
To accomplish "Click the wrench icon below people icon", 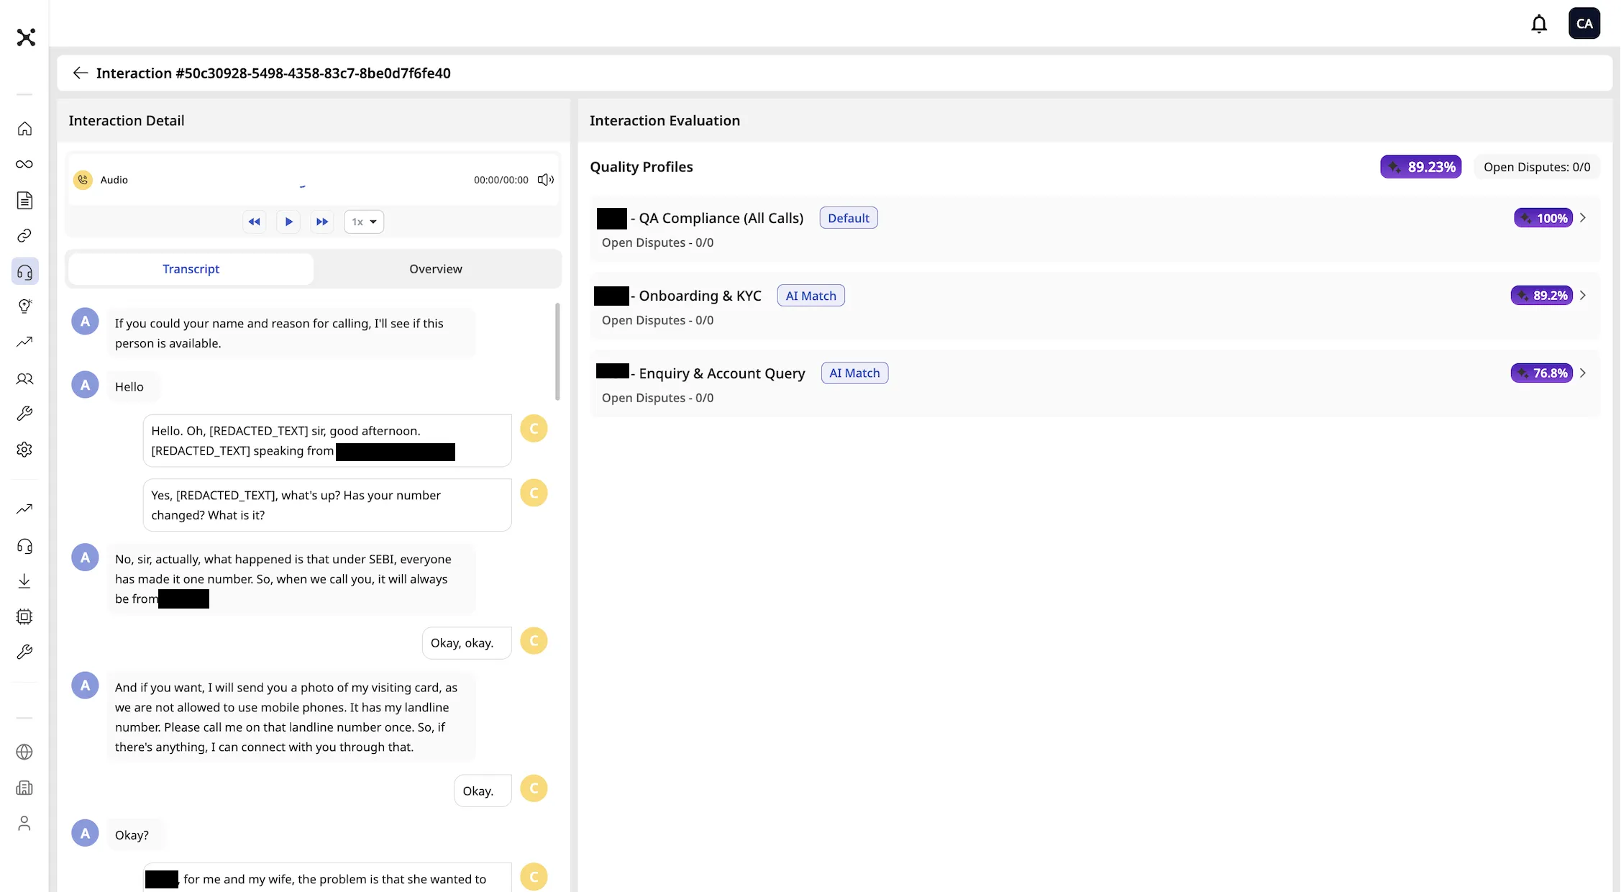I will [24, 414].
